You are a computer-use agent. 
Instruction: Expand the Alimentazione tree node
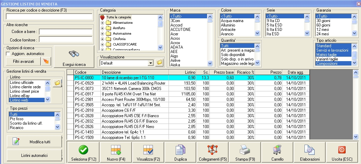pos(102,23)
